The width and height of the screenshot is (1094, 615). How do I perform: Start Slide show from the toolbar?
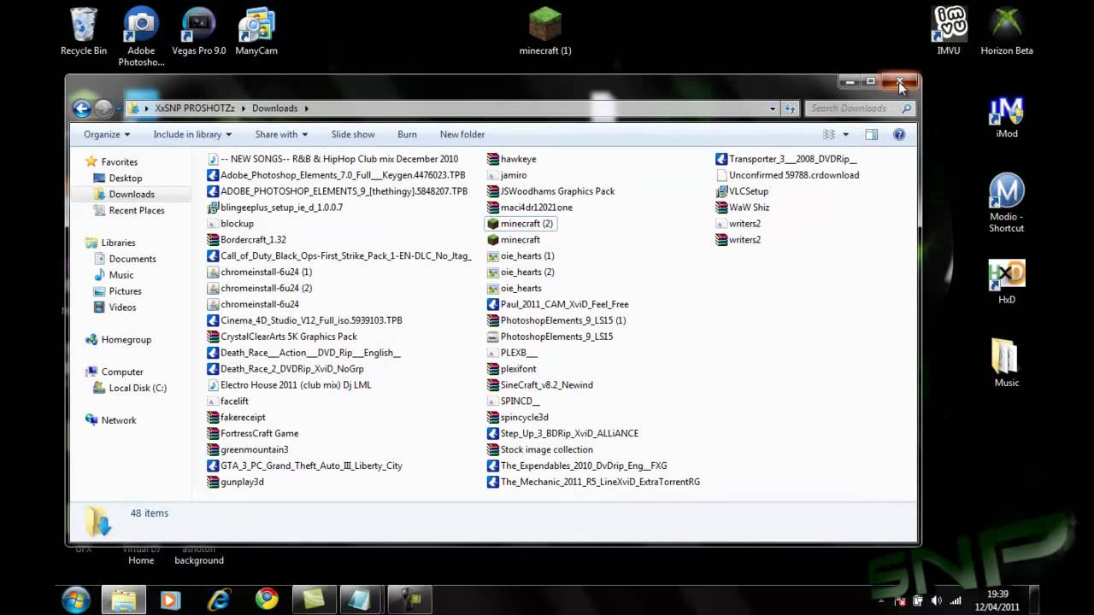click(353, 134)
